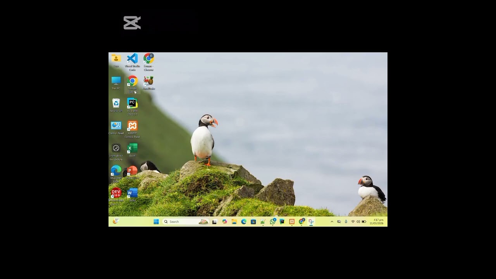496x279 pixels.
Task: Switch to Chrome on the taskbar
Action: point(301,222)
